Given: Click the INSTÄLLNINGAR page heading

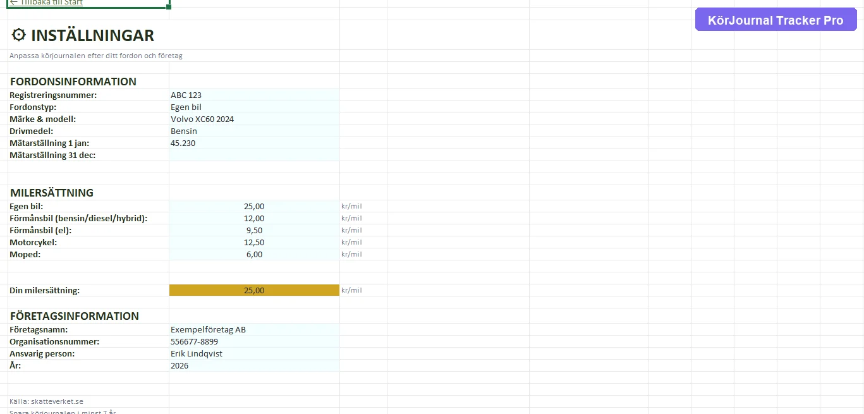Looking at the screenshot, I should pyautogui.click(x=92, y=35).
